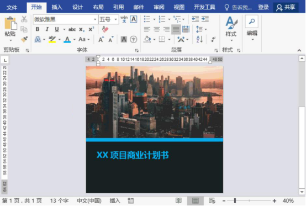Click the Paste (粘贴) clipboard icon
306x206 pixels.
click(x=10, y=23)
